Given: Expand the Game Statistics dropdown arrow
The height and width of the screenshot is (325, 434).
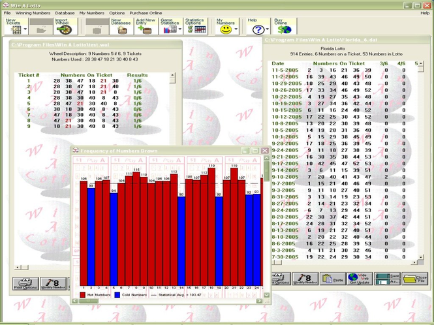Looking at the screenshot, I should click(x=180, y=29).
